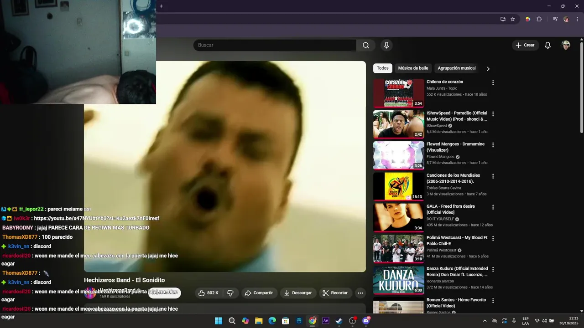Open volume icon in system tray
584x328 pixels.
(x=544, y=321)
